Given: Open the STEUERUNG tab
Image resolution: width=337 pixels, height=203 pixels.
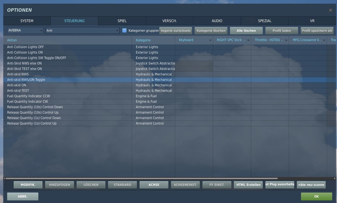Looking at the screenshot, I should click(x=74, y=21).
